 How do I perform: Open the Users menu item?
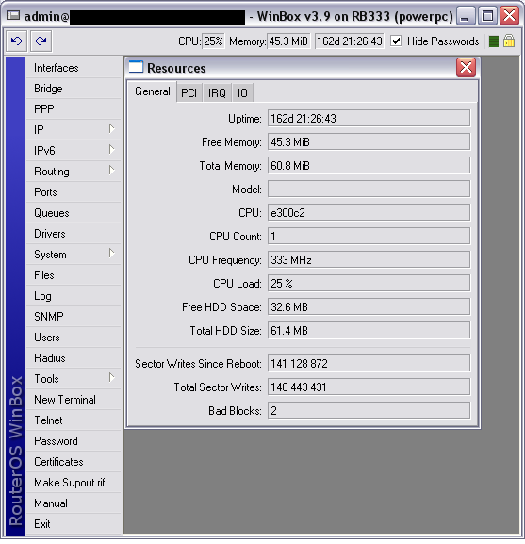[x=74, y=338]
